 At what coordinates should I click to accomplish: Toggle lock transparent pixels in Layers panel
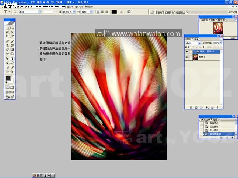[x=193, y=47]
